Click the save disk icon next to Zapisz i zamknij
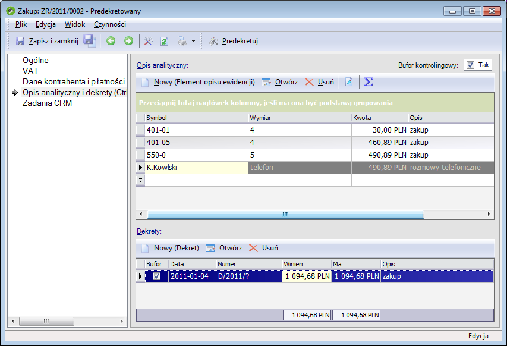The image size is (507, 346). pyautogui.click(x=20, y=41)
